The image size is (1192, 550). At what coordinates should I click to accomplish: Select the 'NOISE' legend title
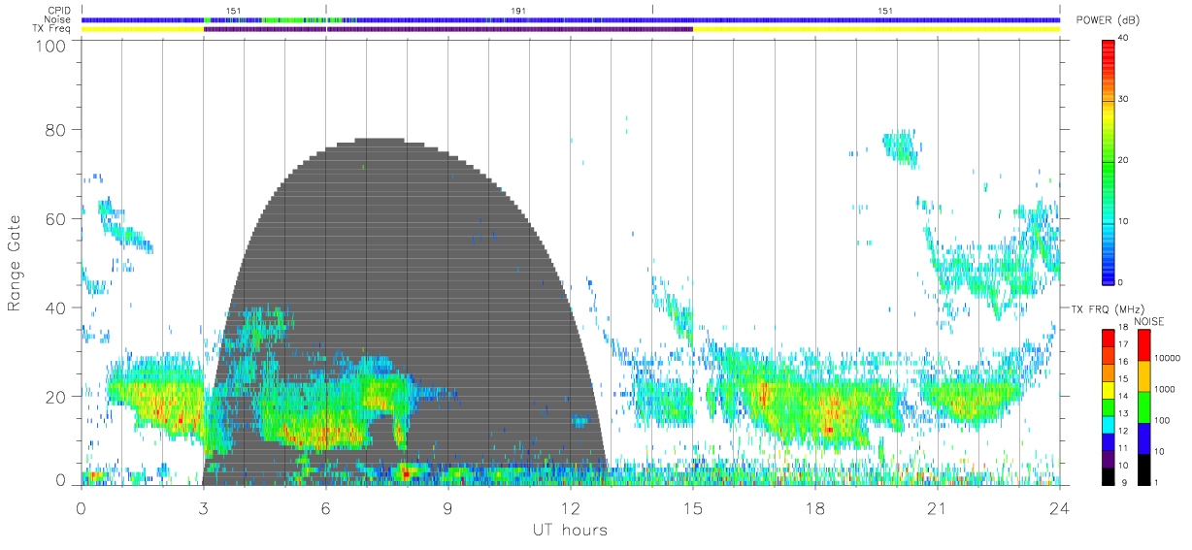coord(1147,320)
